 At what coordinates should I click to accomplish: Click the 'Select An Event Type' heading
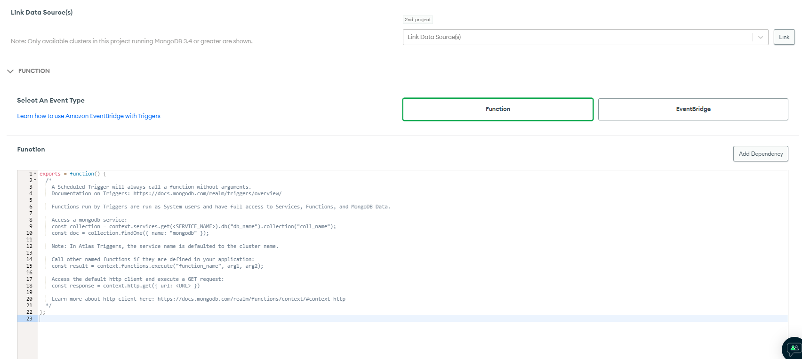(x=51, y=101)
